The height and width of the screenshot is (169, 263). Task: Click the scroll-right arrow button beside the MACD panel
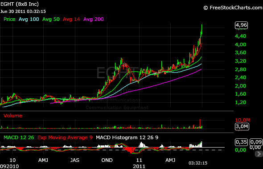(x=259, y=154)
